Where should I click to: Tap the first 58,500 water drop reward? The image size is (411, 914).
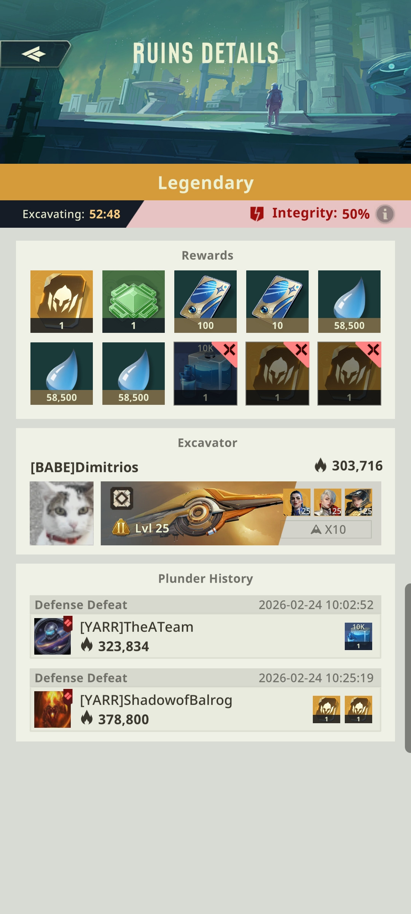(349, 302)
